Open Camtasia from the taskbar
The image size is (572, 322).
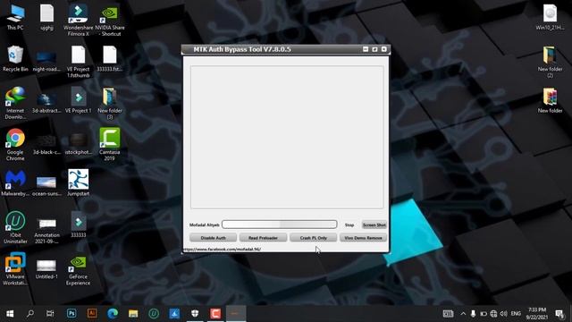click(215, 313)
